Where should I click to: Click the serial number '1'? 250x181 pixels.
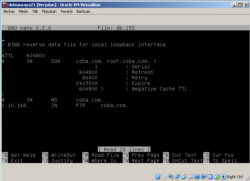[x=96, y=67]
